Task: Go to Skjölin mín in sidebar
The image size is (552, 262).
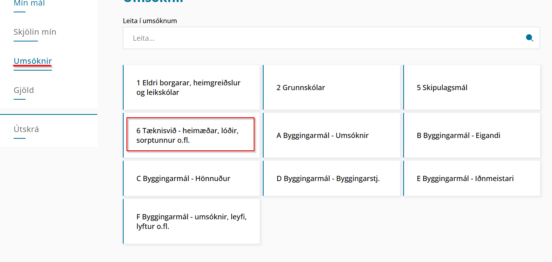Action: [35, 32]
